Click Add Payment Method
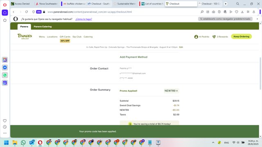This screenshot has height=147, width=262. (133, 57)
